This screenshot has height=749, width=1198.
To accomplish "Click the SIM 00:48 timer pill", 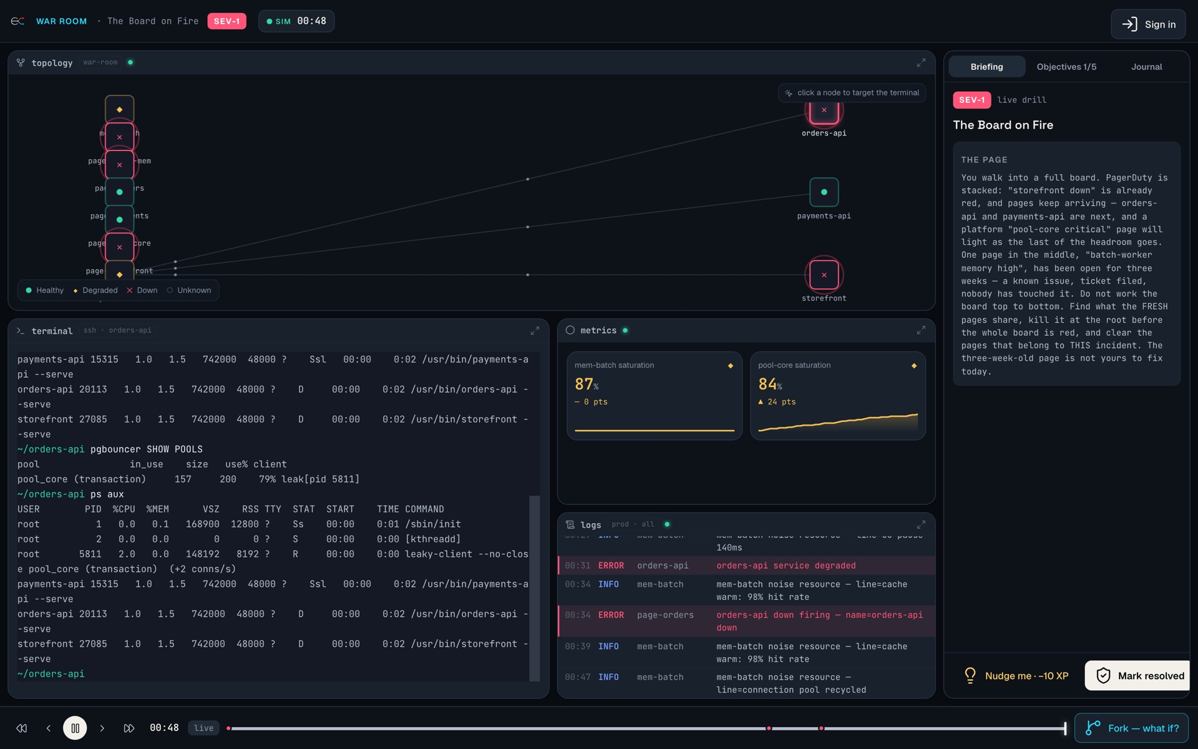I will pos(296,21).
